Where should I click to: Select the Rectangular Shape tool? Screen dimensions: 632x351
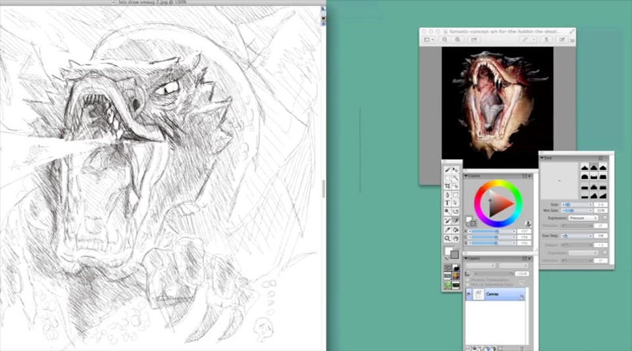[x=456, y=195]
